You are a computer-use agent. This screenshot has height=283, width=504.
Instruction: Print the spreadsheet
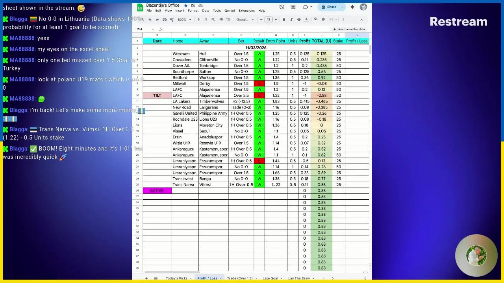[x=165, y=20]
